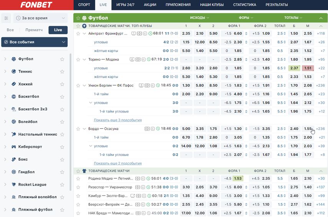The height and width of the screenshot is (217, 328).
Task: Adjust total stepper for Камбур 4.5
Action: tap(285, 196)
